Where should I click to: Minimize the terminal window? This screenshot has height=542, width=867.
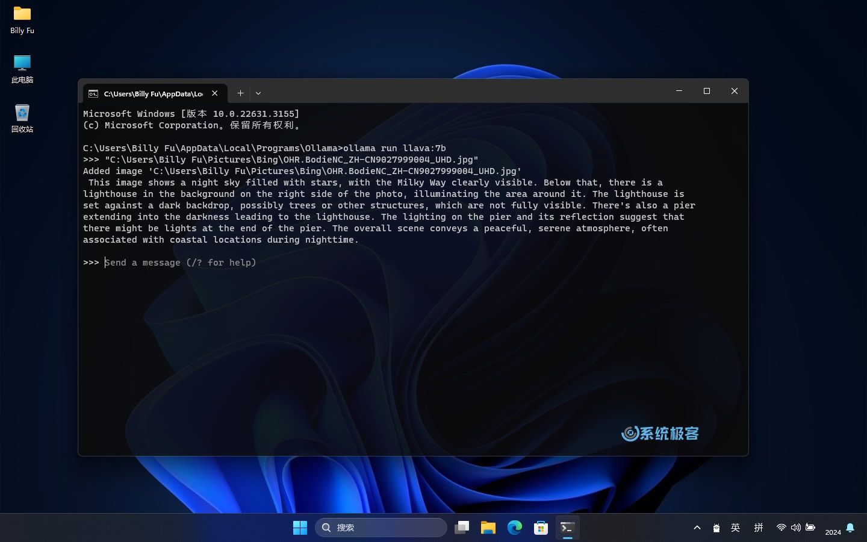[679, 91]
